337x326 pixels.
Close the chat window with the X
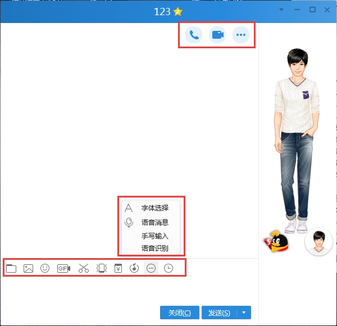click(327, 10)
